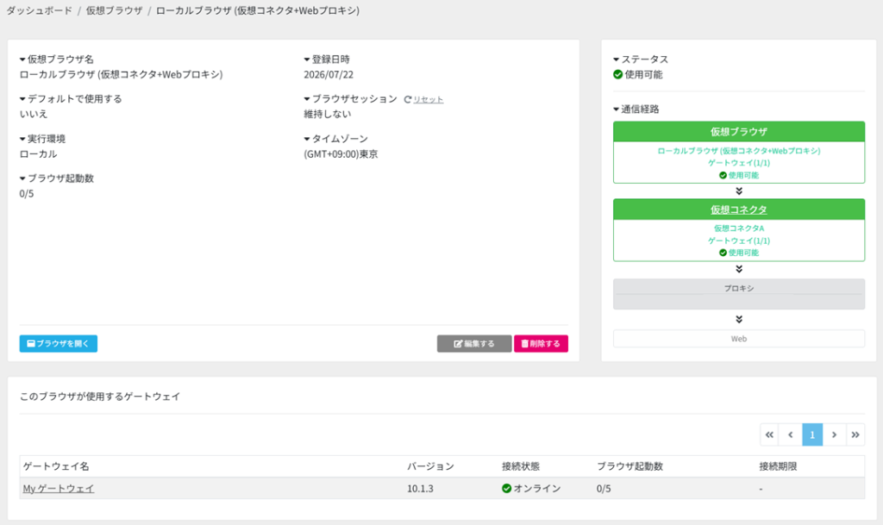Click the ブラウザ起動数 table column header
Viewport: 883px width, 525px height.
point(629,466)
